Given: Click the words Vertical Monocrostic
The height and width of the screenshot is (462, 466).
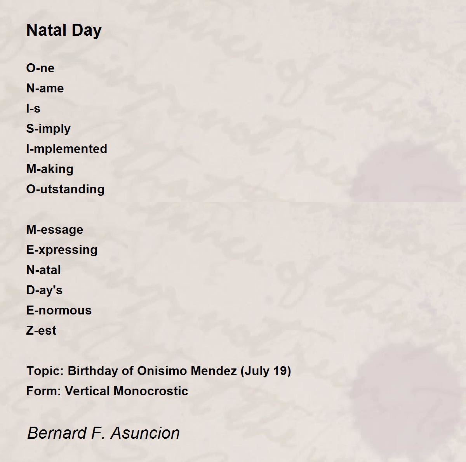Looking at the screenshot, I should (127, 391).
